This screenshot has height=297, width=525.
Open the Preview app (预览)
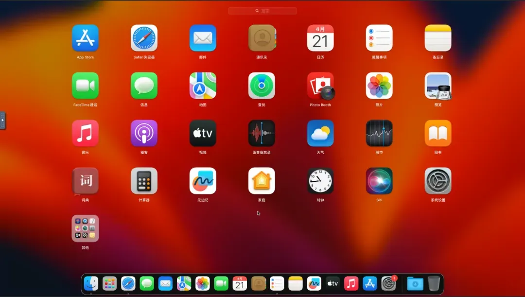[438, 86]
